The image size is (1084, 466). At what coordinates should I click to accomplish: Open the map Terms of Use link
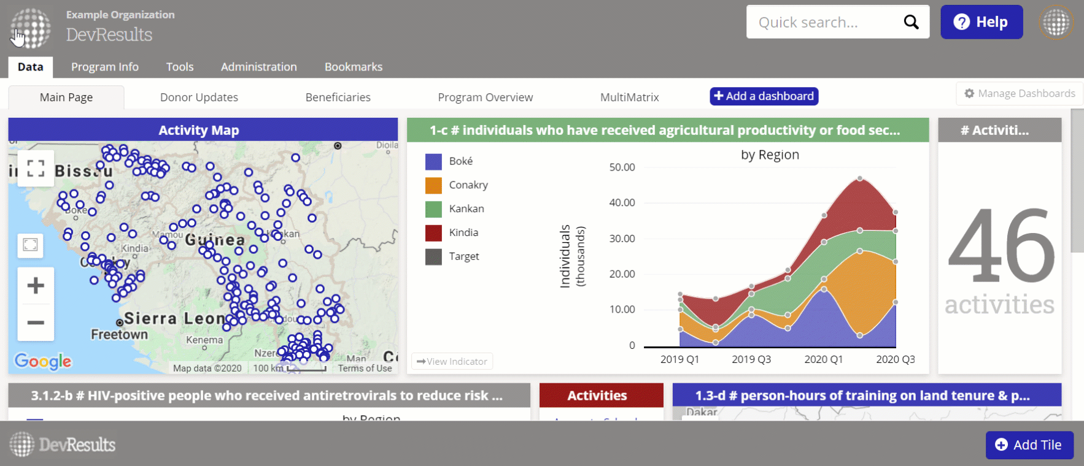pos(365,368)
